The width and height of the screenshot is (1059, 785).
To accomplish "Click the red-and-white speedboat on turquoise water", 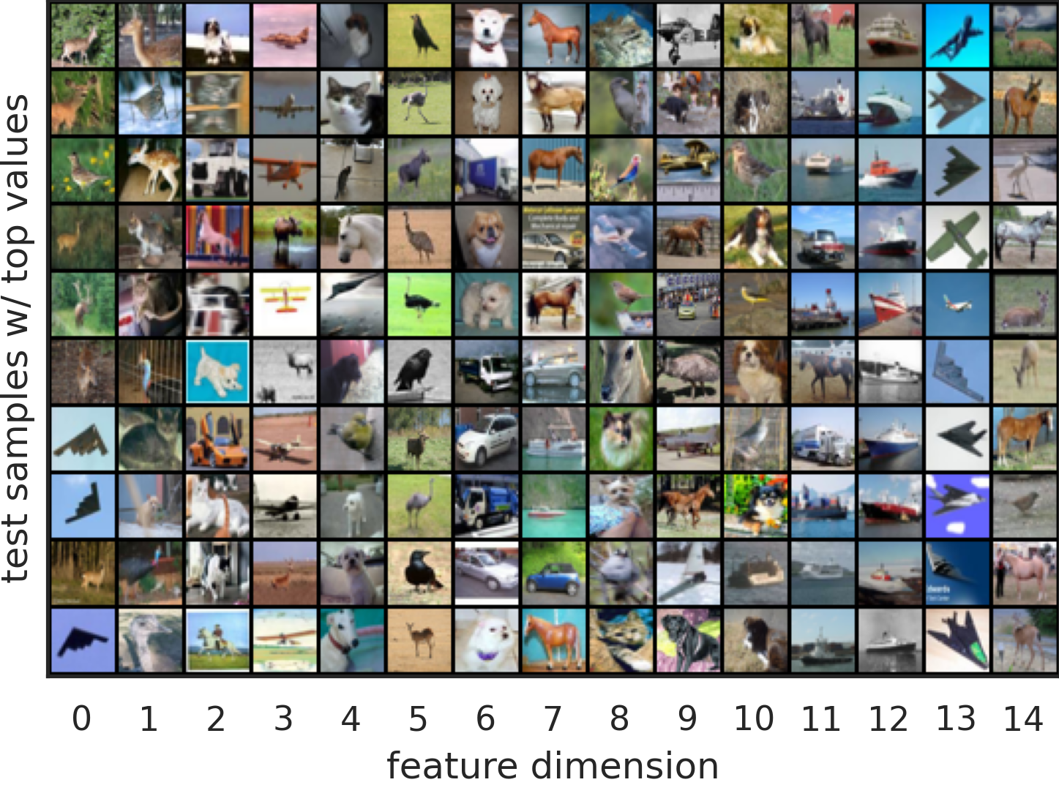I will [x=554, y=506].
